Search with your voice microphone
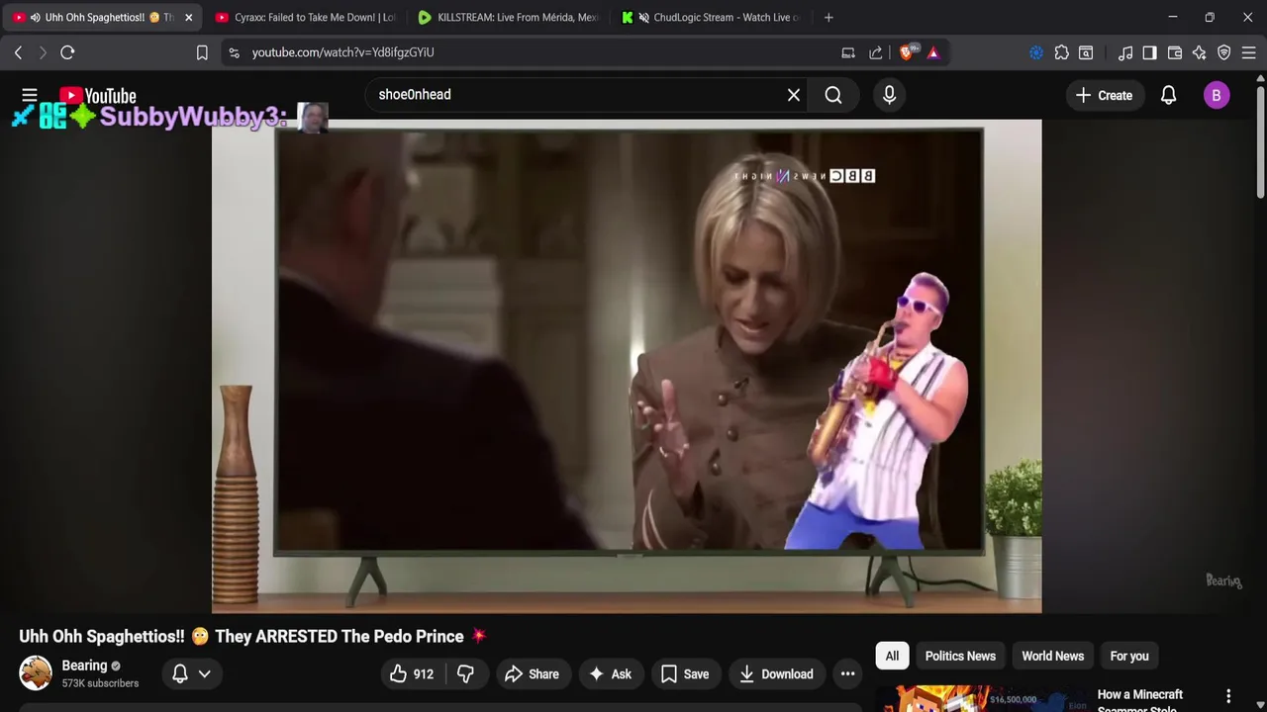Screen dimensions: 1267x712 [x=889, y=95]
